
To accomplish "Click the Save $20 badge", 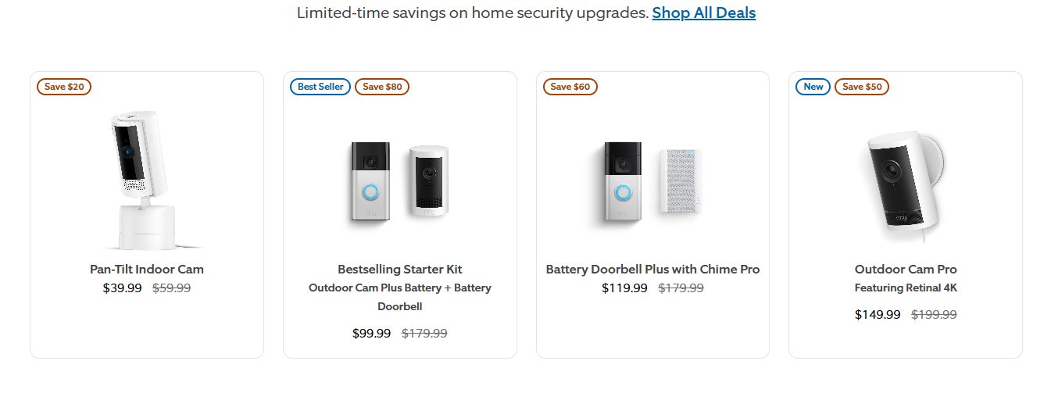I will 64,87.
